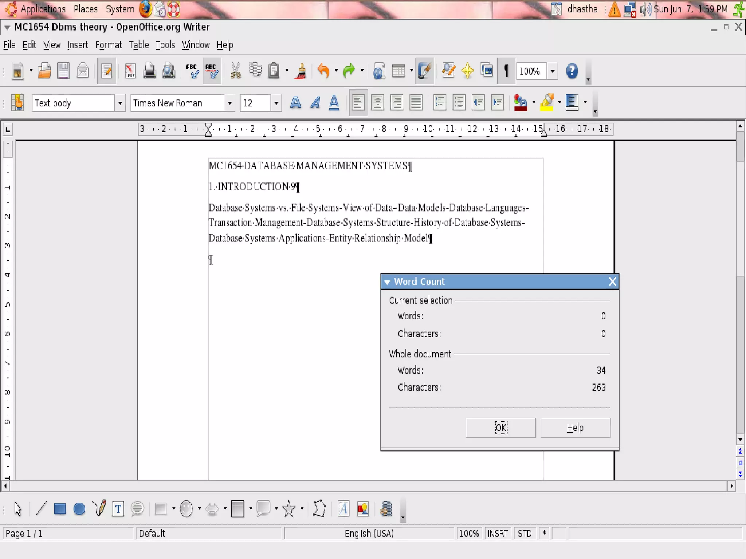Open the Format menu
The height and width of the screenshot is (559, 746).
[x=109, y=45]
